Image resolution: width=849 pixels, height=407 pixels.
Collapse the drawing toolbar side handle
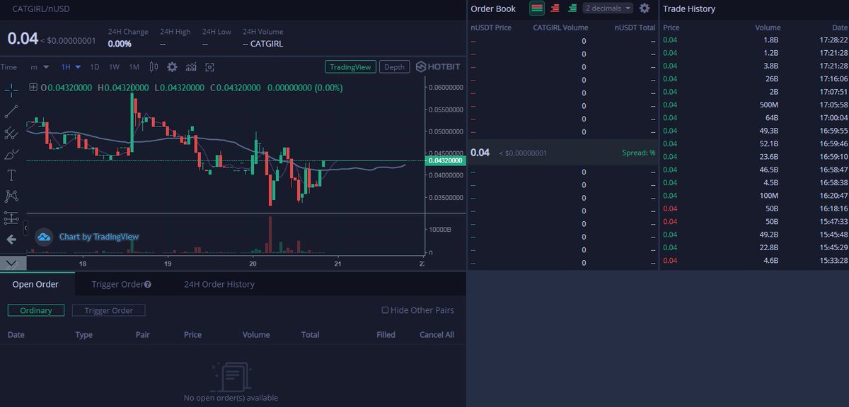pos(25,229)
